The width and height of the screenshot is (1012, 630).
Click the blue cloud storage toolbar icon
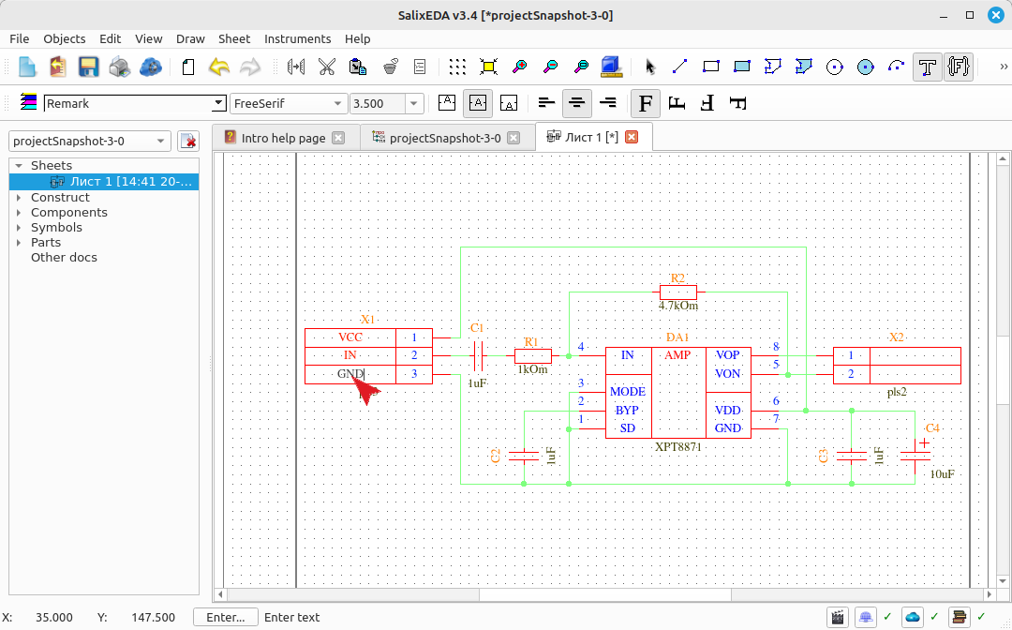pos(151,67)
